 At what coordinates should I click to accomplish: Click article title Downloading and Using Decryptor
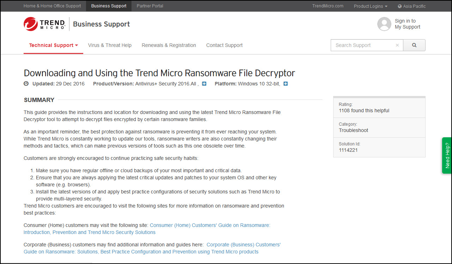pyautogui.click(x=159, y=73)
